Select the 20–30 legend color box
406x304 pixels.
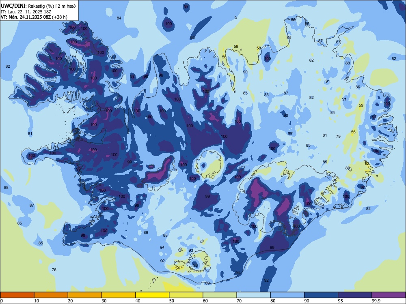coord(85,295)
